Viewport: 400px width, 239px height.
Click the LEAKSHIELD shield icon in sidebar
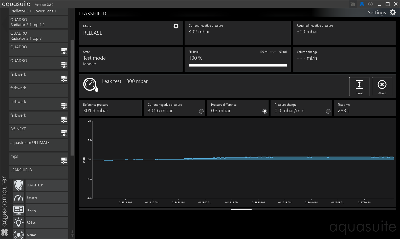point(19,185)
